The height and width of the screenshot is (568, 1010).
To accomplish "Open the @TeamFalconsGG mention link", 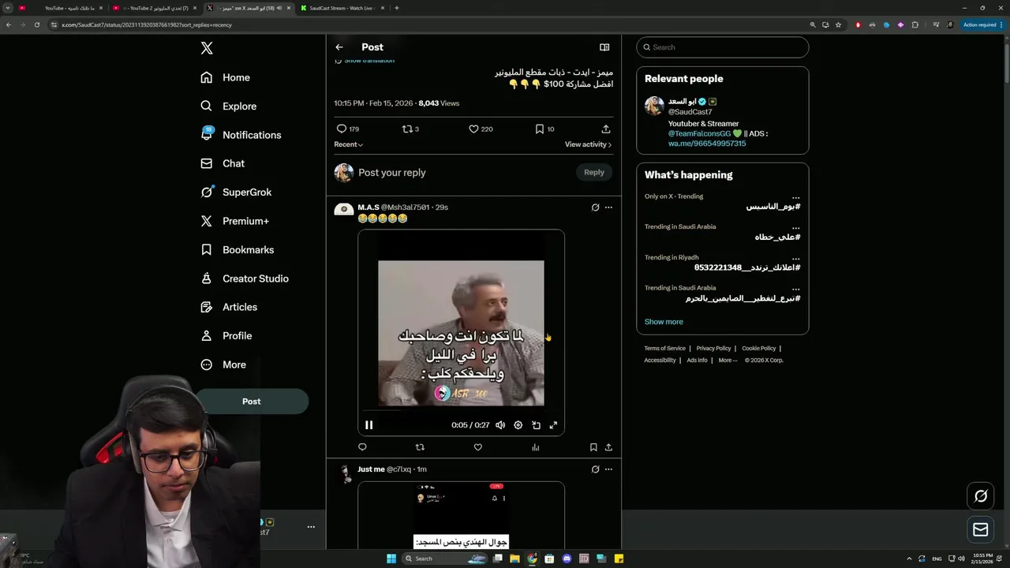I will coord(700,133).
